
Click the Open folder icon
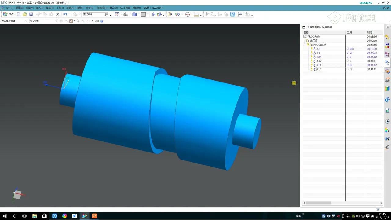(x=25, y=14)
